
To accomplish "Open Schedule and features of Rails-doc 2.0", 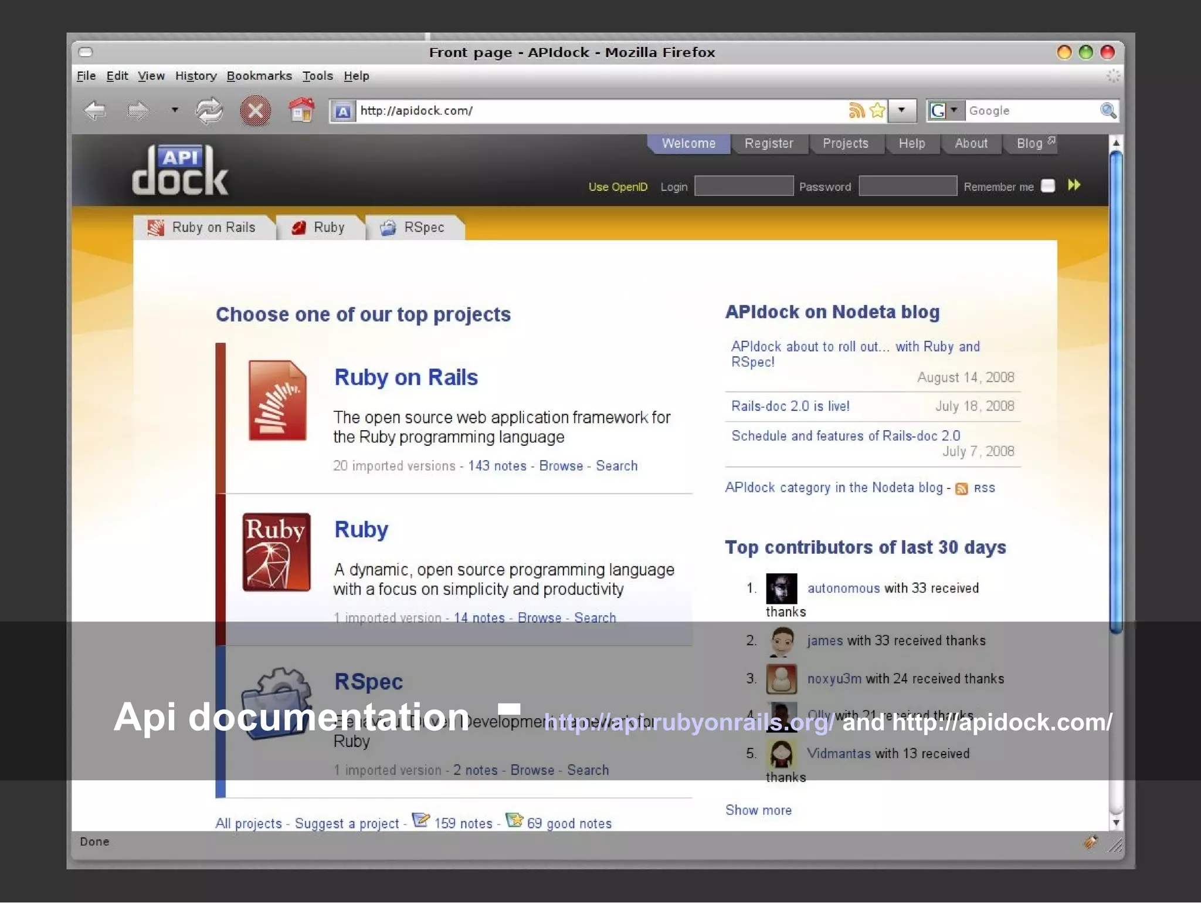I will 846,436.
